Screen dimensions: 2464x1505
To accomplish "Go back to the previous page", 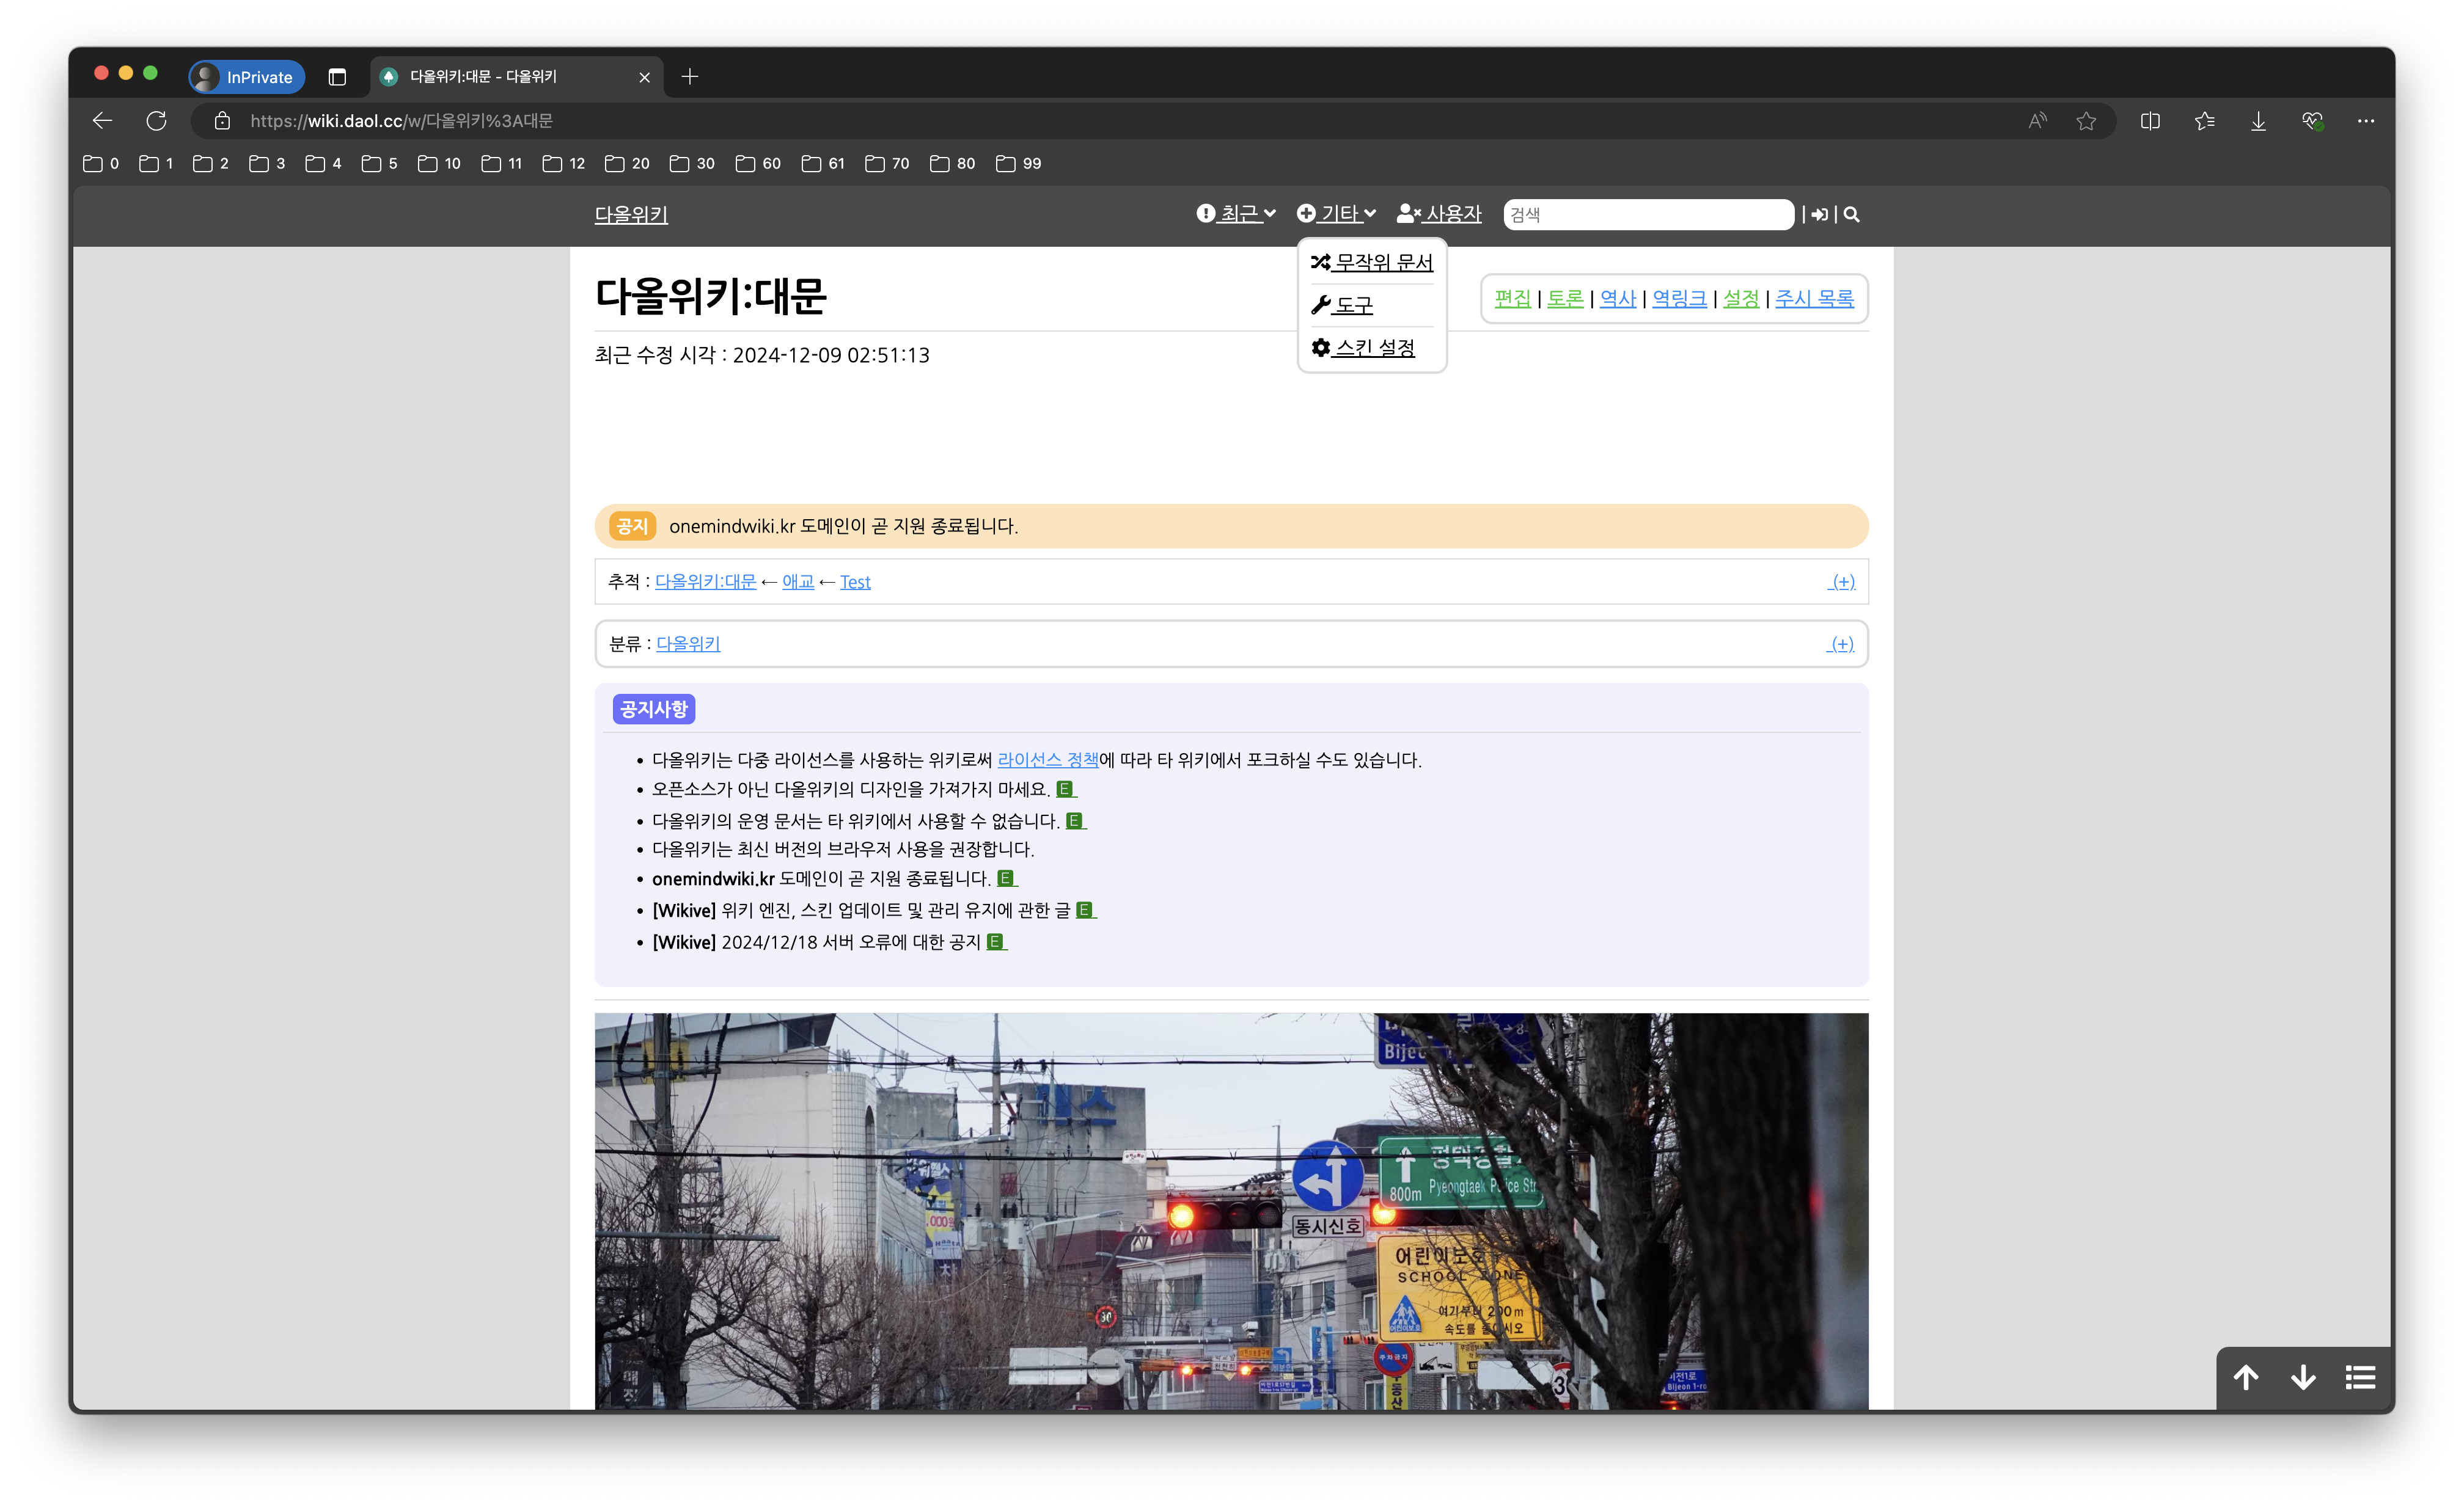I will pyautogui.click(x=102, y=121).
